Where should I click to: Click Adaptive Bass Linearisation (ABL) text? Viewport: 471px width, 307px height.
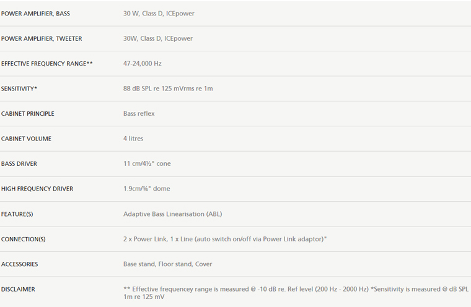[x=173, y=214]
